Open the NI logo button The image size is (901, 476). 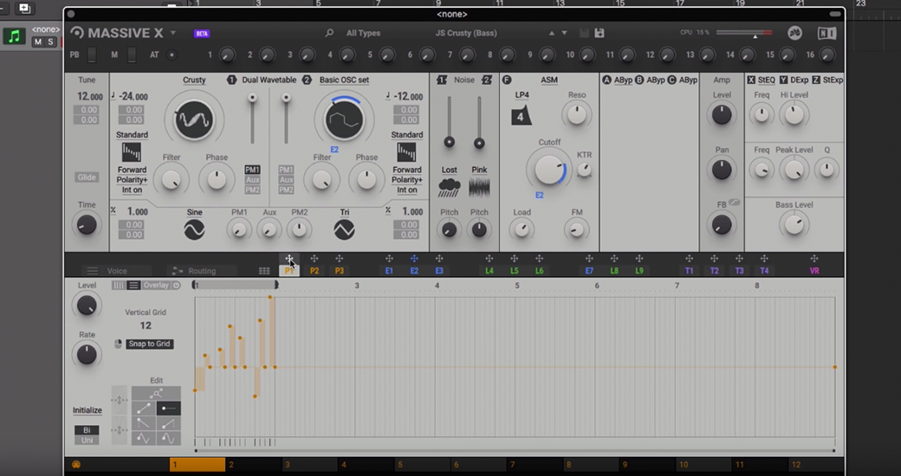(x=826, y=33)
